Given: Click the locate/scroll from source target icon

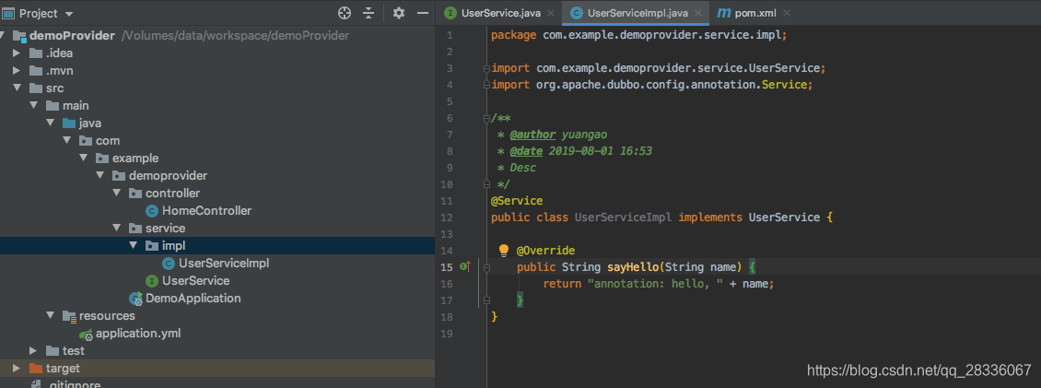Looking at the screenshot, I should 344,13.
